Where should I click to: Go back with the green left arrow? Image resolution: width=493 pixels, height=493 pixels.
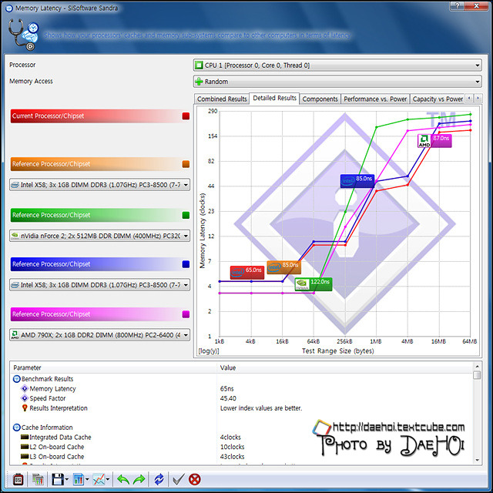tap(123, 479)
